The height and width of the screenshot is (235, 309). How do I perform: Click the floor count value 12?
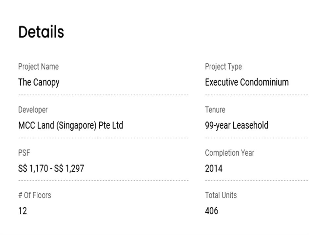click(x=22, y=211)
